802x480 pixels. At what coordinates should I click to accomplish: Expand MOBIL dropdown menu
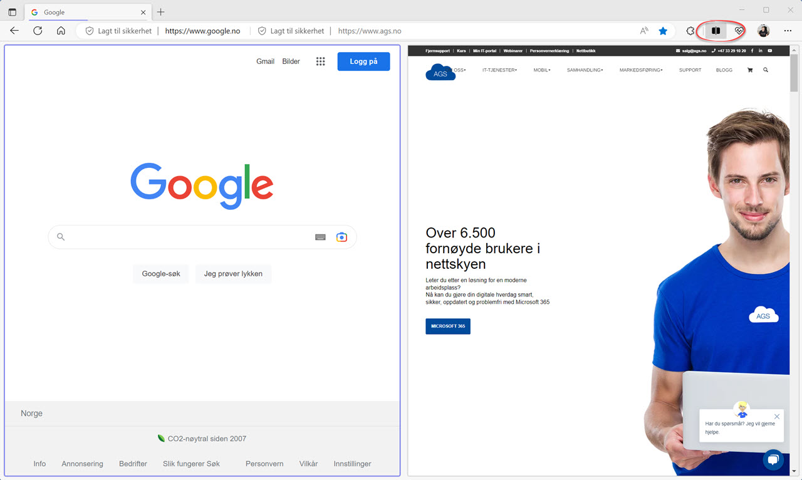tap(542, 70)
